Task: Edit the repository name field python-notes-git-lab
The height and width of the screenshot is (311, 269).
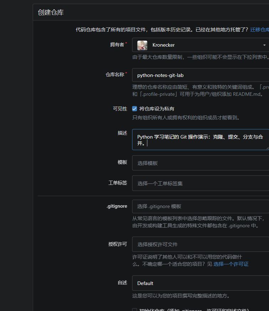Action: pos(201,75)
